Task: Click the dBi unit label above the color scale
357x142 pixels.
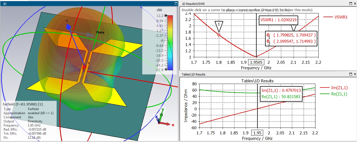Action: coord(159,10)
